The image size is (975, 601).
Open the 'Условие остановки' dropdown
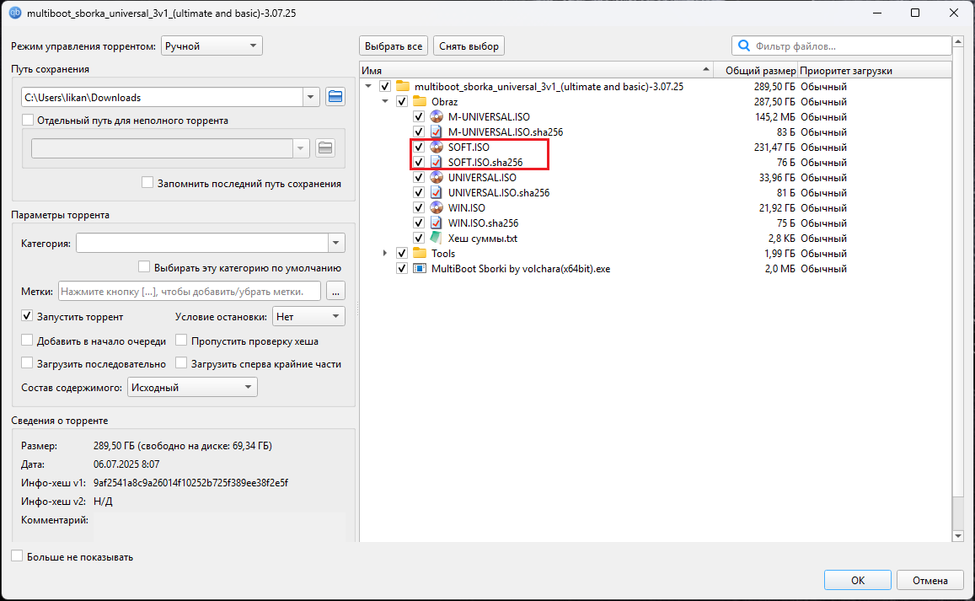tap(308, 317)
